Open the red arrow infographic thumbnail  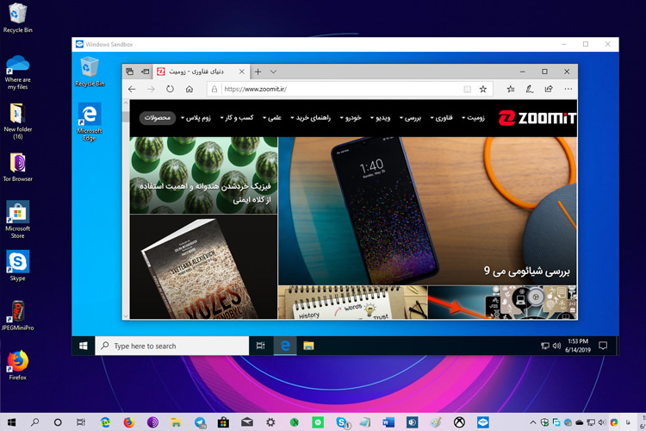coord(502,303)
